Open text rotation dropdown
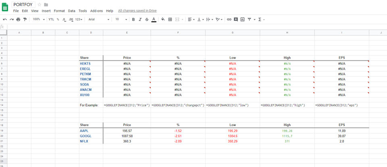 [219, 19]
